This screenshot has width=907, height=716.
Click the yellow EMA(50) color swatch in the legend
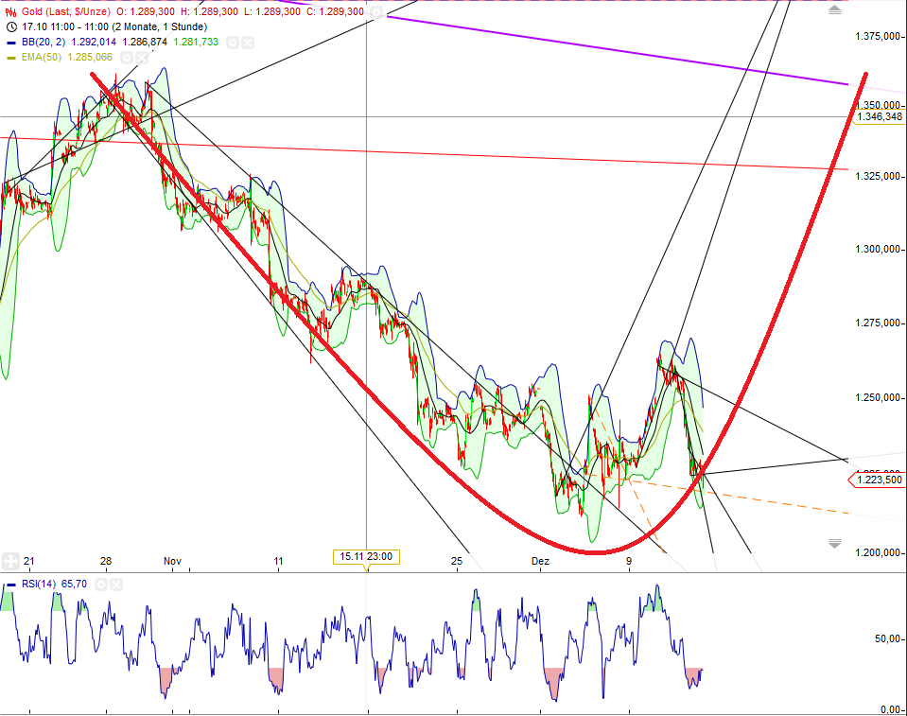pos(10,57)
